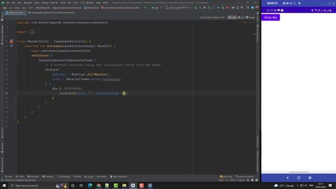Open the View menu
This screenshot has height=189, width=336.
click(19, 3)
